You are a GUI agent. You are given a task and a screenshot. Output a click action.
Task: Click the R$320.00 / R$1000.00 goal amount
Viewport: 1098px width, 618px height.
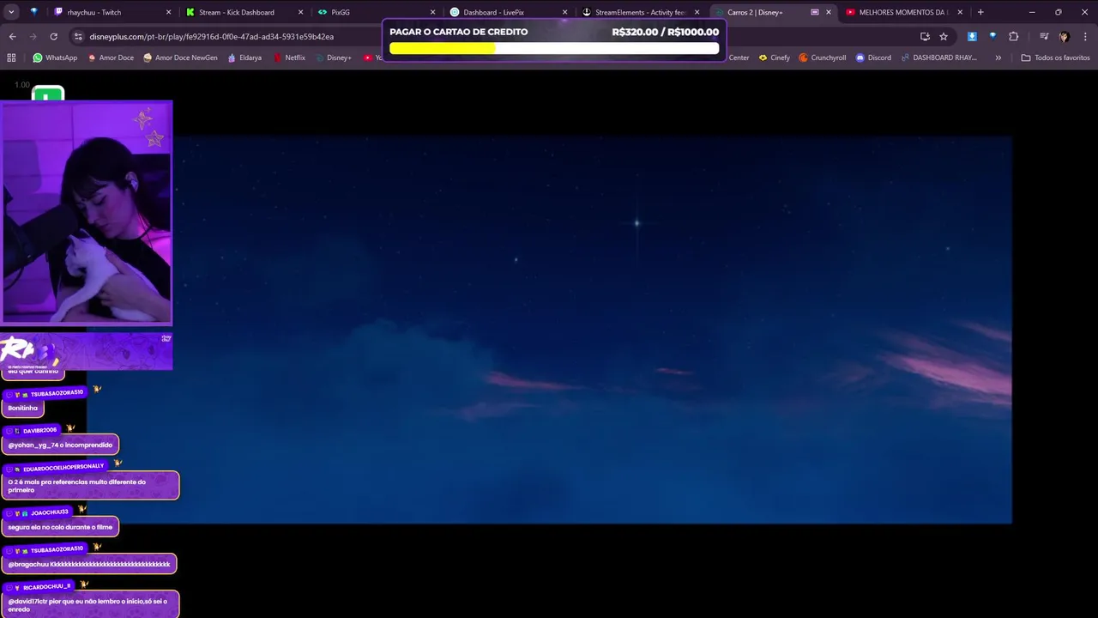[x=666, y=32]
